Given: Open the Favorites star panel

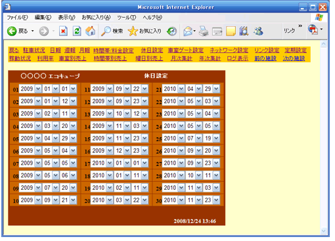Looking at the screenshot, I should tap(133, 31).
